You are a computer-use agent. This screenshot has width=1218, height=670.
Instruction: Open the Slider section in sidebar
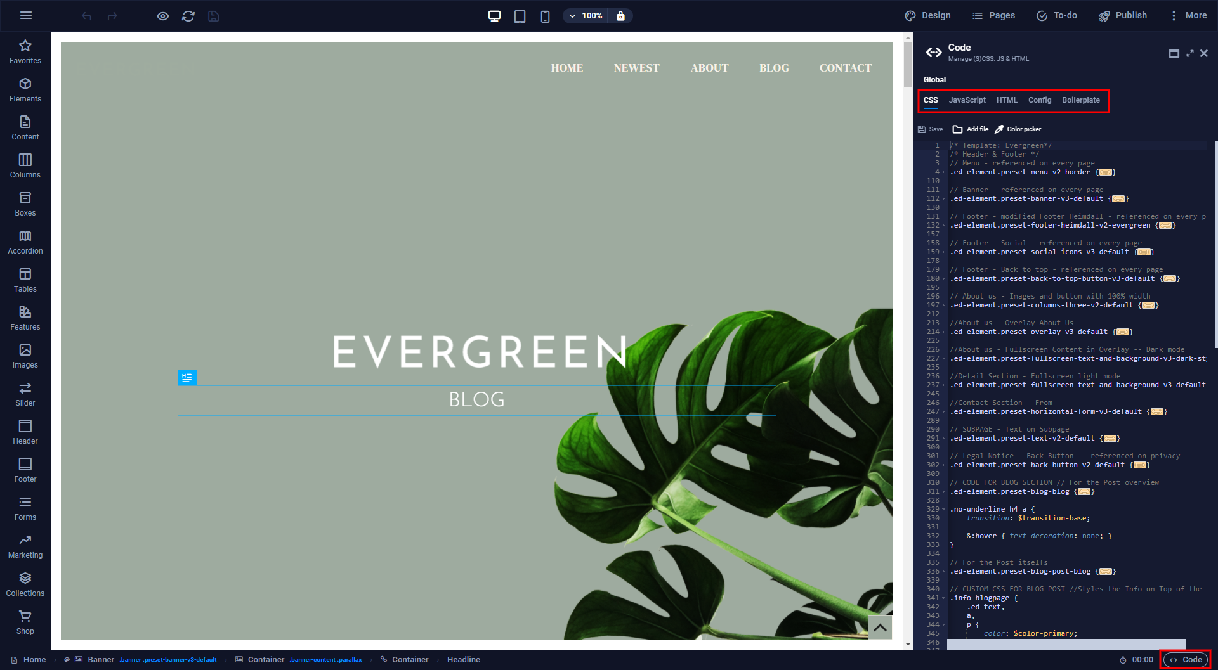(25, 394)
